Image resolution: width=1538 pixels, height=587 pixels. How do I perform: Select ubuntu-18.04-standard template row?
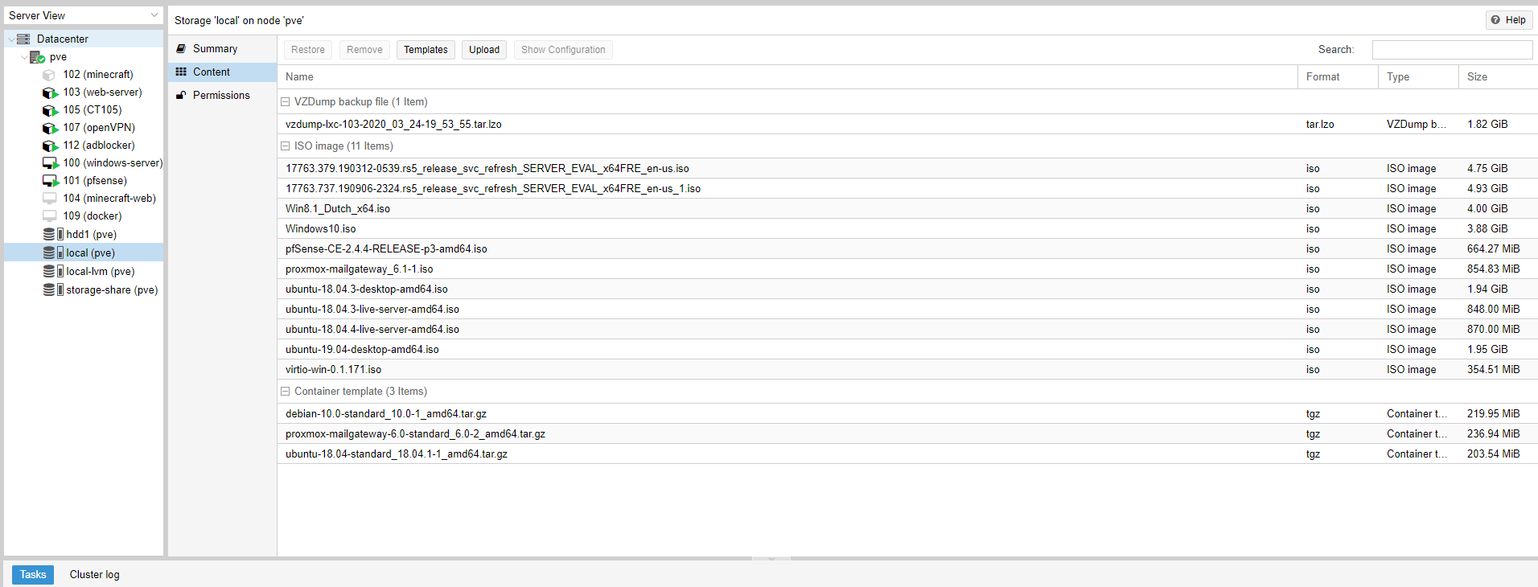click(907, 454)
